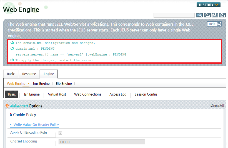The height and width of the screenshot is (148, 228).
Task: Click the XML export icon
Action: [x=215, y=15]
